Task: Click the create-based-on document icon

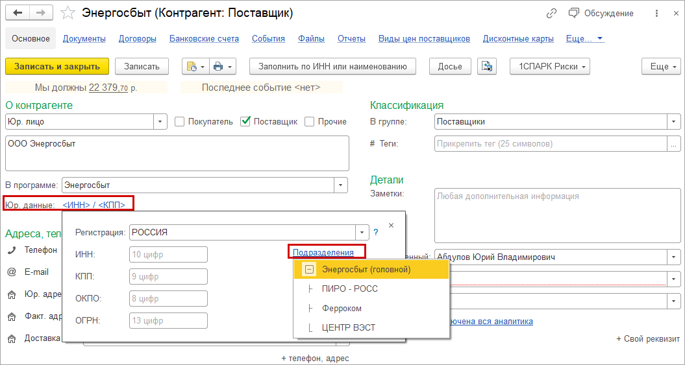Action: click(x=195, y=66)
